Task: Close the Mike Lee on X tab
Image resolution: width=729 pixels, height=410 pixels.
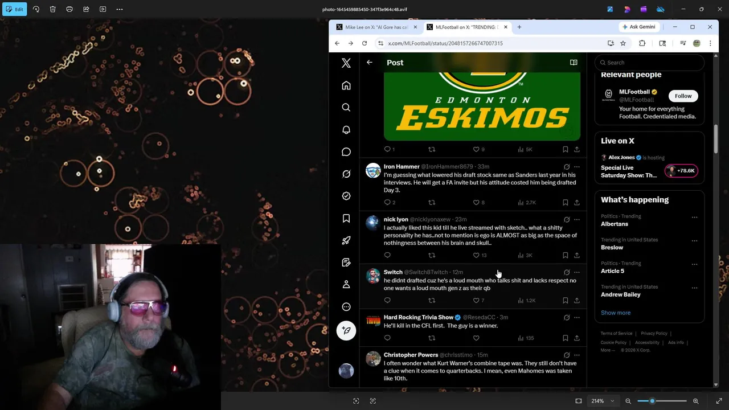Action: (x=415, y=27)
